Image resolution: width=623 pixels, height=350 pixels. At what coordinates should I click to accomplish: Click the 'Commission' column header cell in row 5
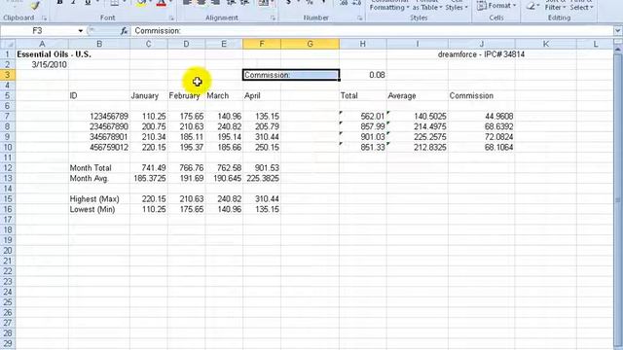pos(482,95)
